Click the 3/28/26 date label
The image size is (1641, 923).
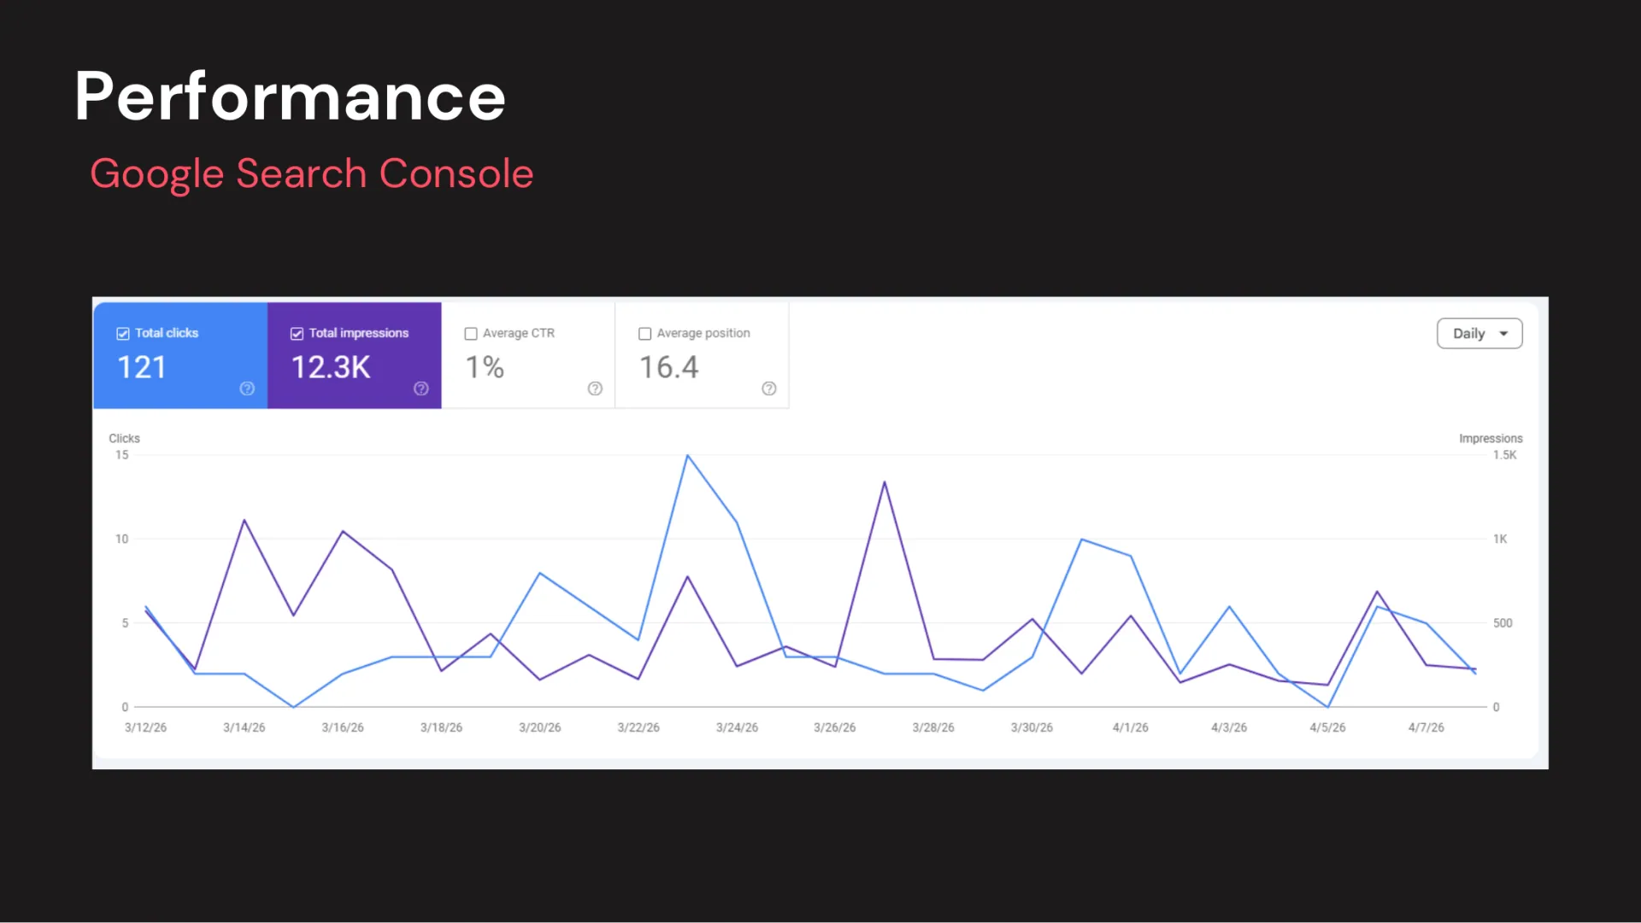point(933,727)
